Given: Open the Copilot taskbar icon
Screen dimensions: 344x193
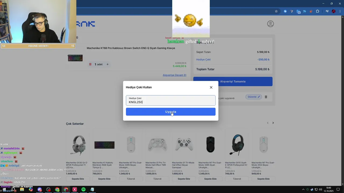Looking at the screenshot, I should 31,190.
